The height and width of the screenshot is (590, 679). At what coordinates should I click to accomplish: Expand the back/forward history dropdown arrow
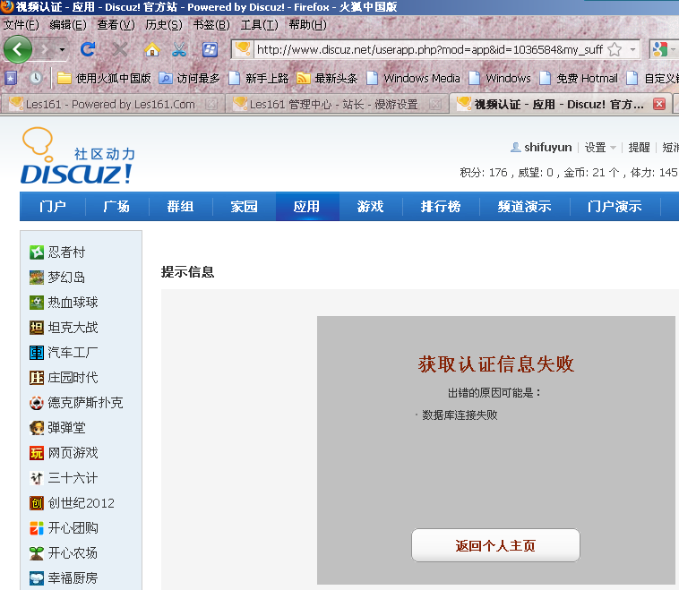tap(62, 49)
